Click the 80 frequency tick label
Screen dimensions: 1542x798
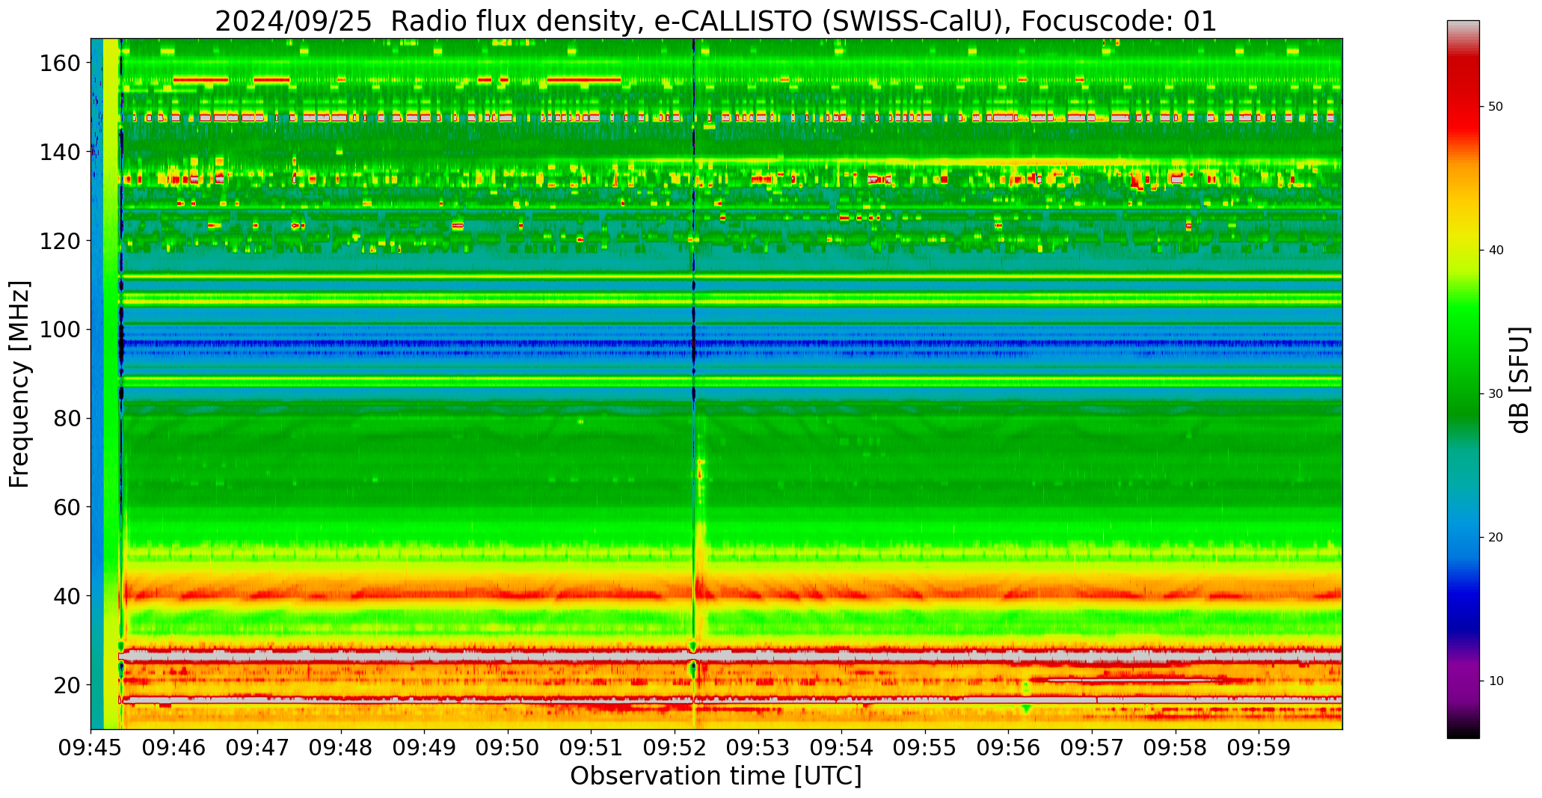coord(67,418)
